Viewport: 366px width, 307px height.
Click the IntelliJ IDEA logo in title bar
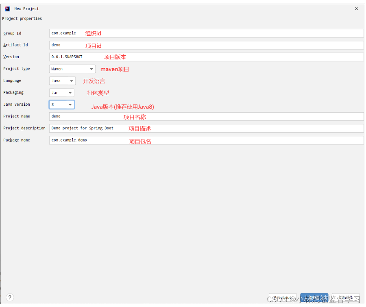[7, 9]
